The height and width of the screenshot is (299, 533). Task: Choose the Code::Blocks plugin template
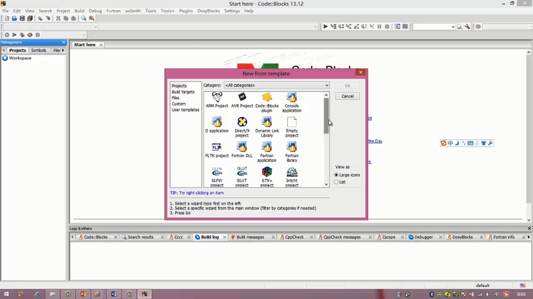[267, 103]
